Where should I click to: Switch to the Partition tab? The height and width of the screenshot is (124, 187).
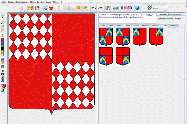coord(145,26)
